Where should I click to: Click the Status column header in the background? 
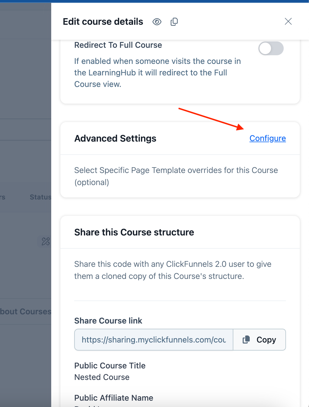[x=41, y=197]
